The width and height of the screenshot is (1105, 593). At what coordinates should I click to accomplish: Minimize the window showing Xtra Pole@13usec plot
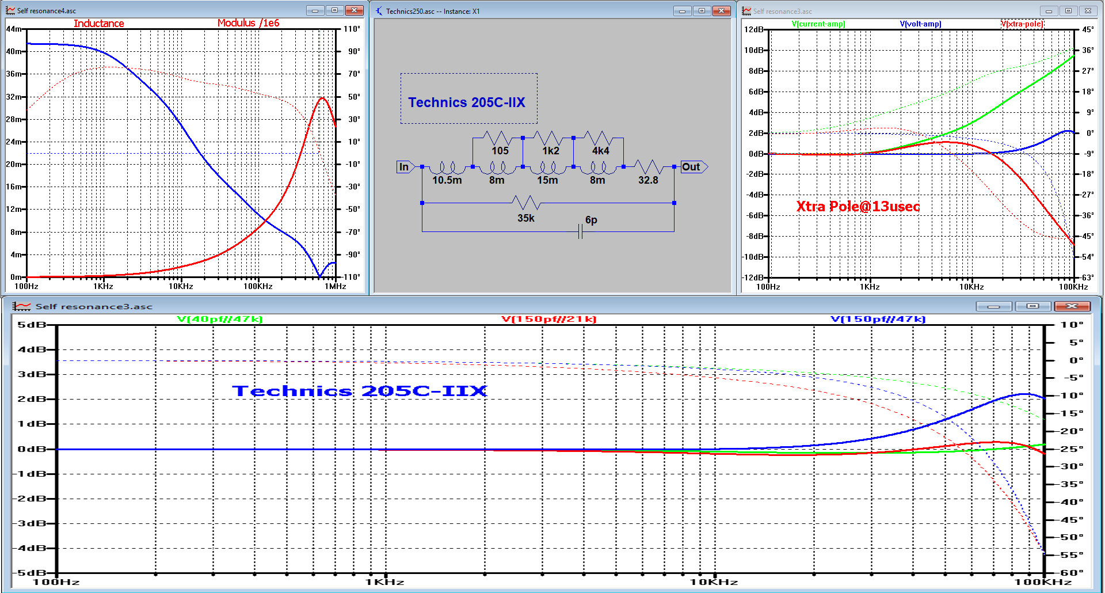pos(1049,11)
